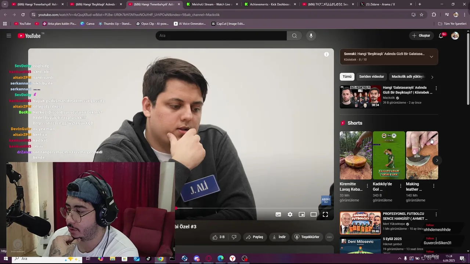Viewport: 470px width, 264px height.
Task: Open the CapCut Image Editor bookmark
Action: tap(228, 23)
